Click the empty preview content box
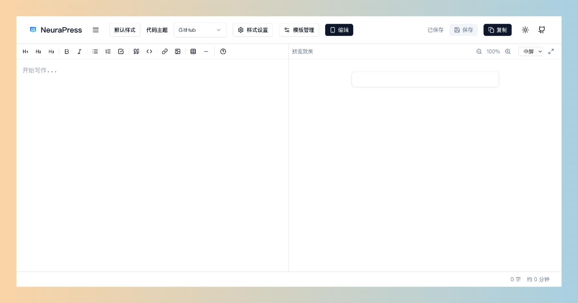This screenshot has height=303, width=578. 425,80
